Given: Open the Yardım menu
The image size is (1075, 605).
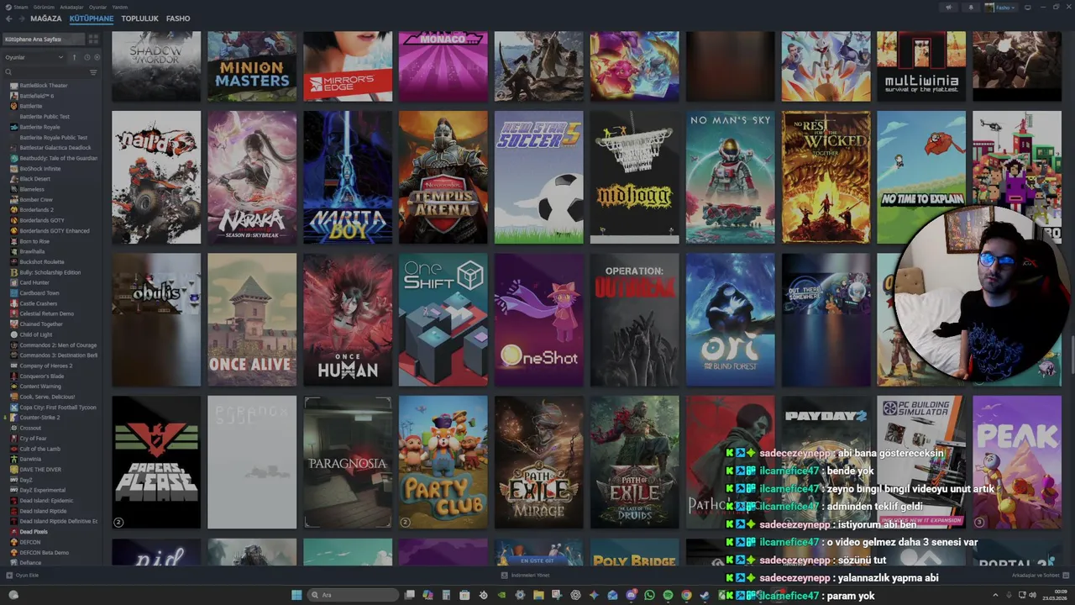Looking at the screenshot, I should pos(120,8).
